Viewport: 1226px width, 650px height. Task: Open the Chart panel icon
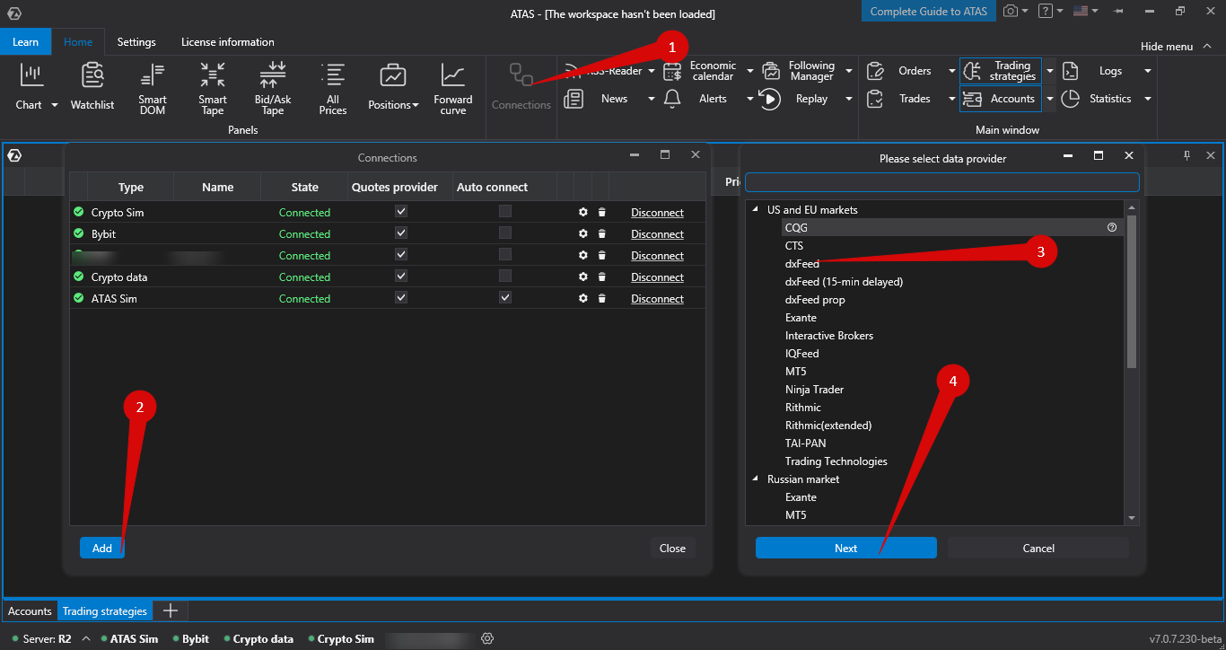31,75
